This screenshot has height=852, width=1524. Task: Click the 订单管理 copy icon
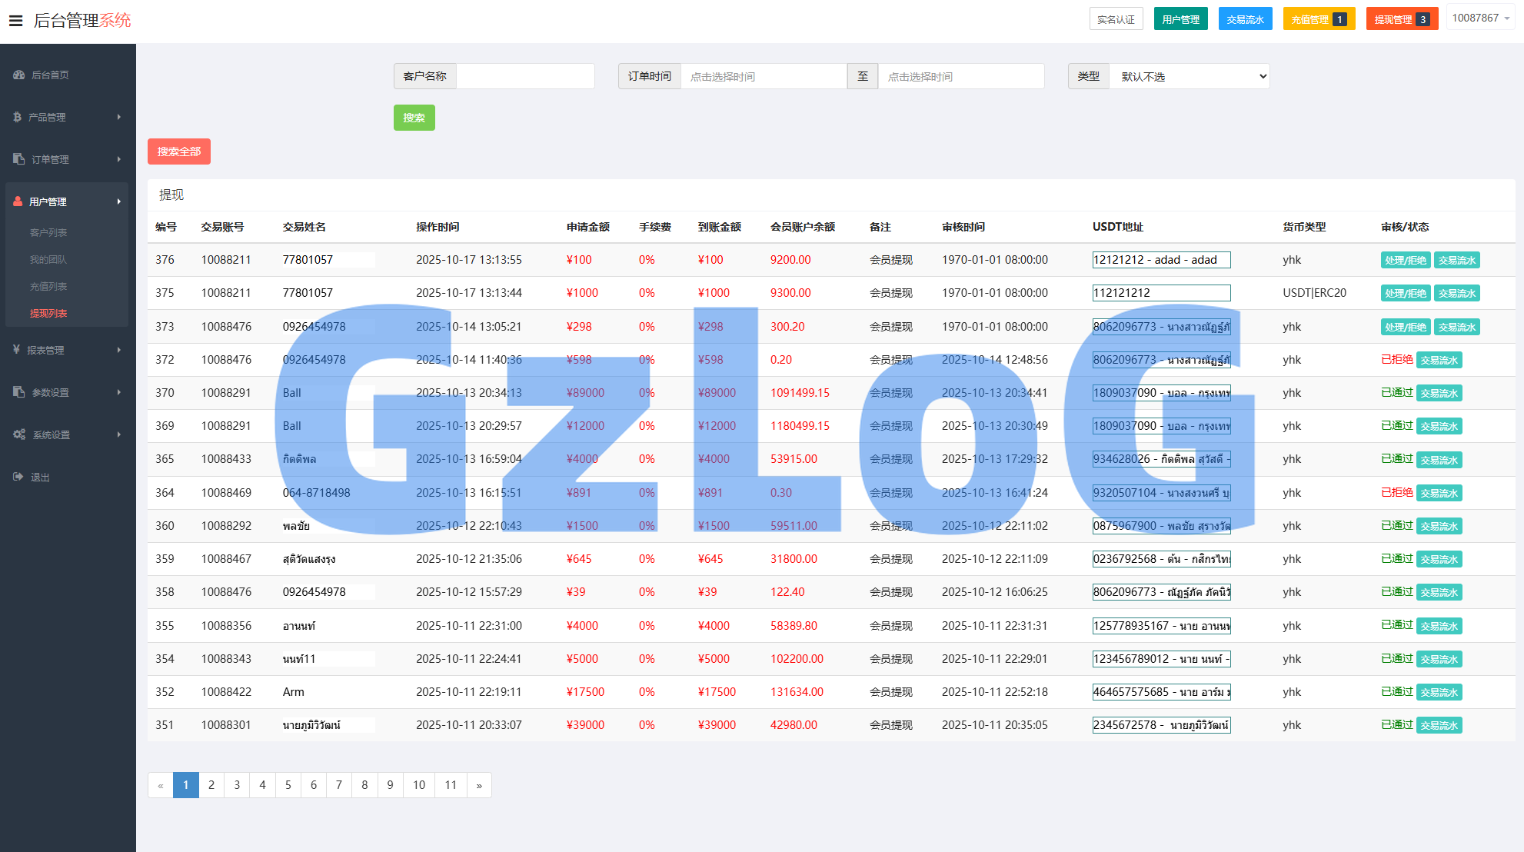tap(18, 159)
